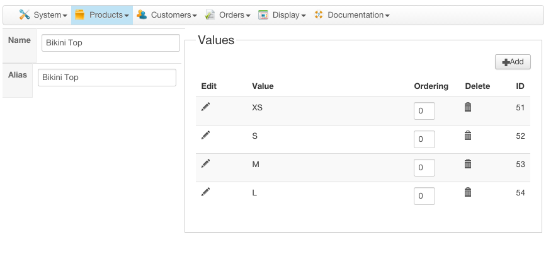Remove the M value using trash icon

468,164
